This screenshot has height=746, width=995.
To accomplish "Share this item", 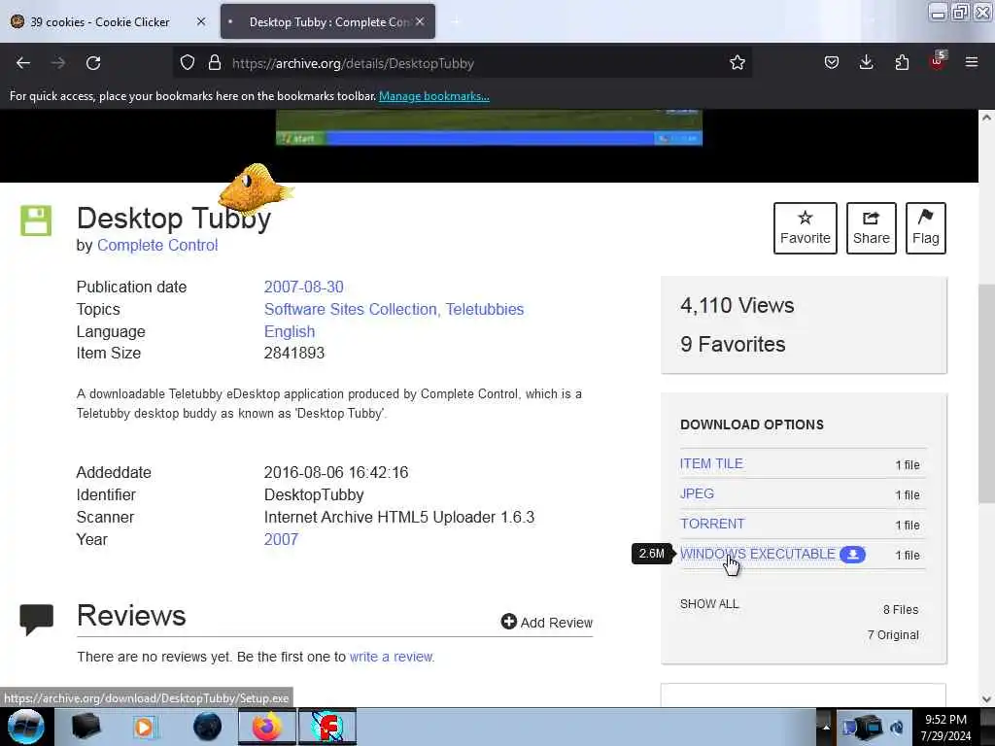I will coord(872,228).
